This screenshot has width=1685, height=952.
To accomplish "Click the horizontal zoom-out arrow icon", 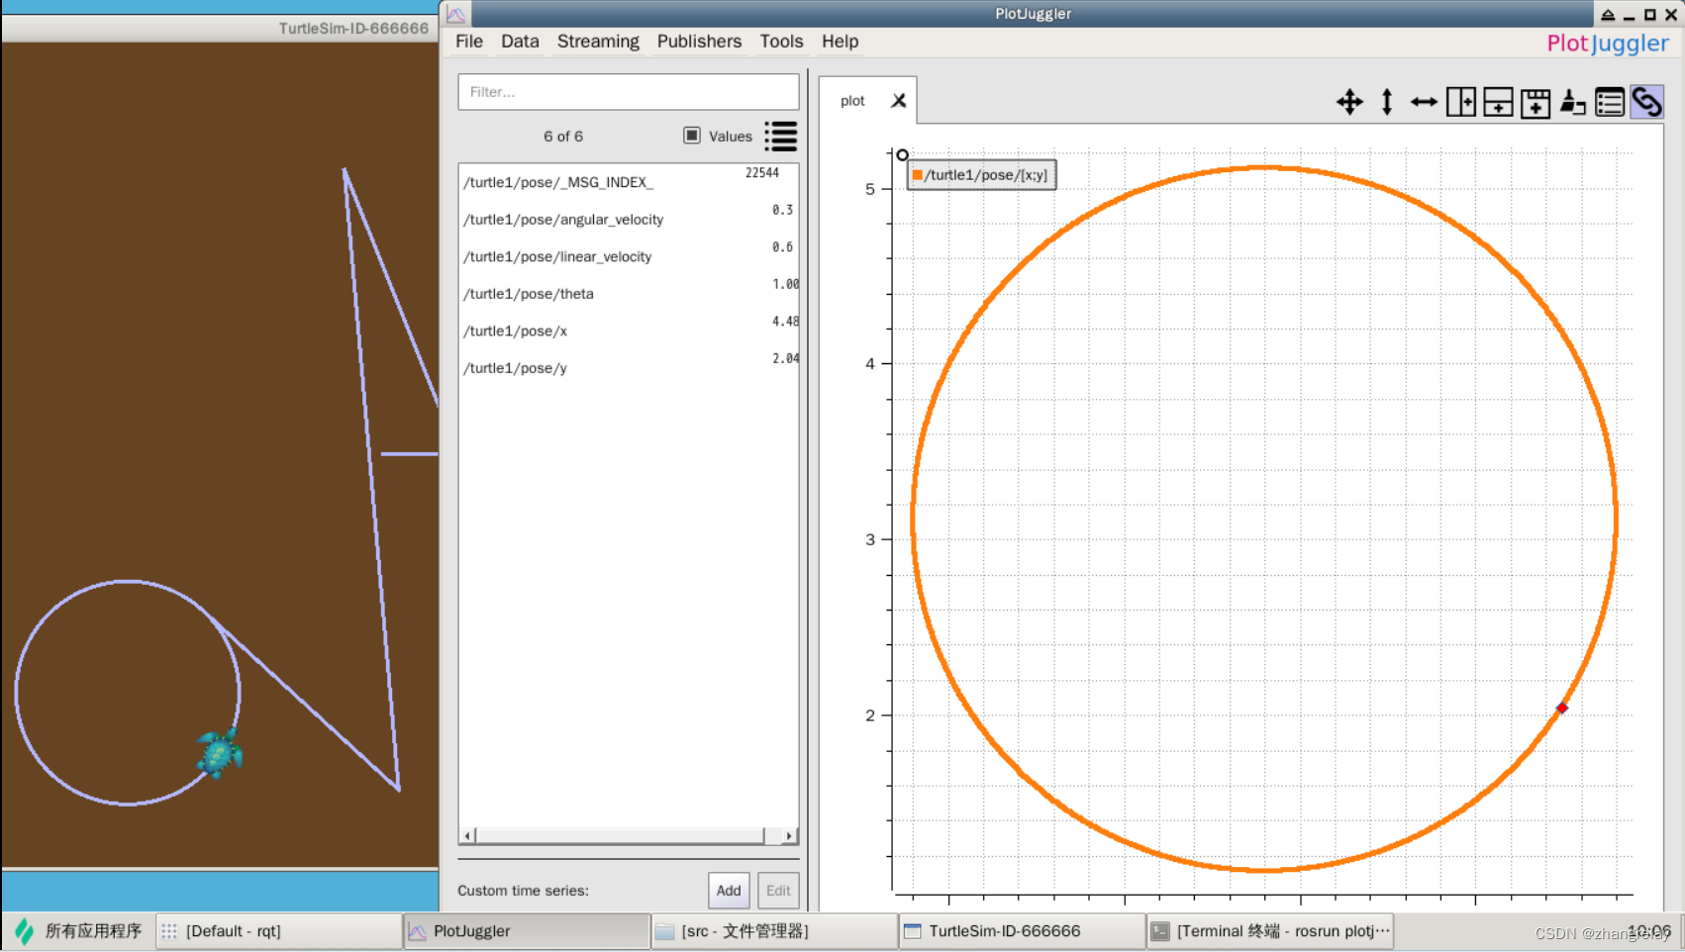I will 1424,102.
